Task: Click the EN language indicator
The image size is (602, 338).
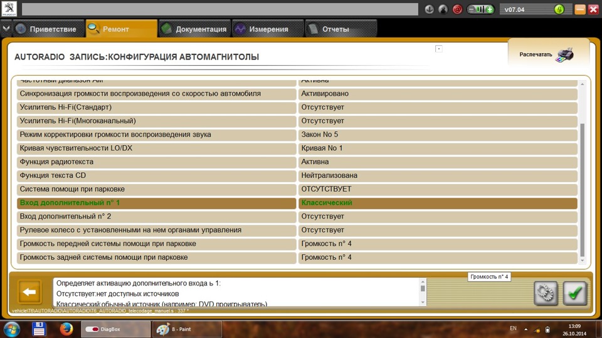Action: click(x=513, y=329)
